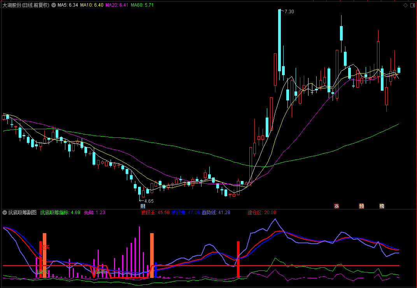Click the stock title 大湖股份(日线.前复权)
Image resolution: width=417 pixels, height=288 pixels.
26,5
